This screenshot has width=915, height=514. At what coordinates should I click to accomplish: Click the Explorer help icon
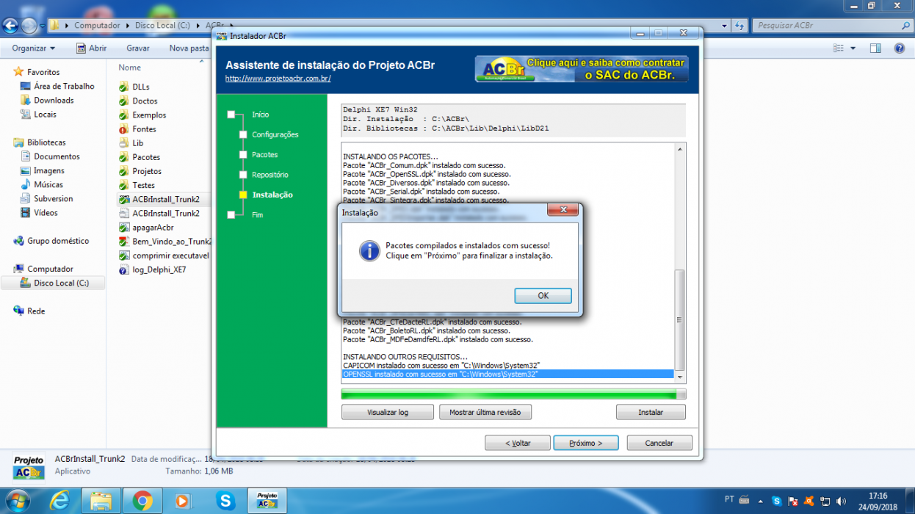click(x=900, y=48)
